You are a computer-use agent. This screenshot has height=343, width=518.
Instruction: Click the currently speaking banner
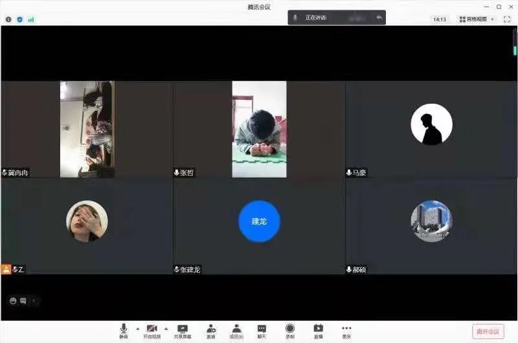click(337, 18)
